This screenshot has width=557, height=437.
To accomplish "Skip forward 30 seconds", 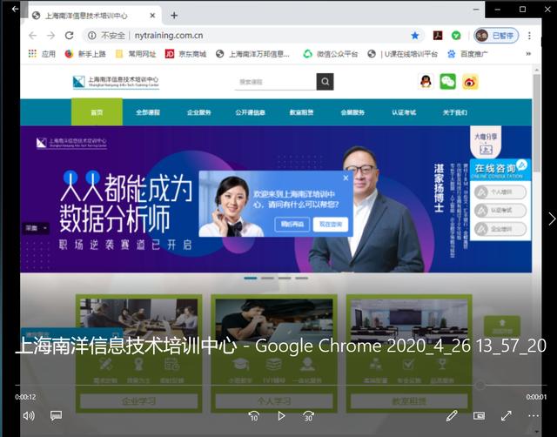I will tap(308, 416).
